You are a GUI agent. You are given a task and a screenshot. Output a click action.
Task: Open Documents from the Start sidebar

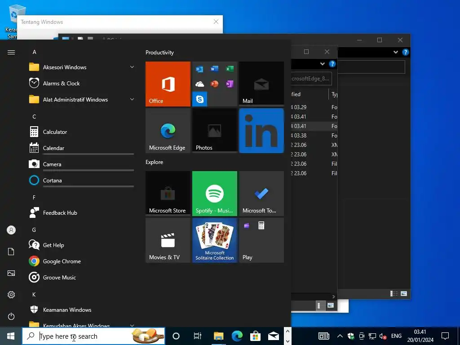click(11, 252)
